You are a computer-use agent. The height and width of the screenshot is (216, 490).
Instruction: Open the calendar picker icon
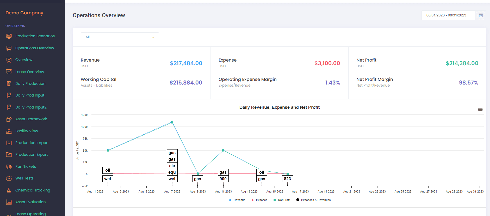[481, 15]
